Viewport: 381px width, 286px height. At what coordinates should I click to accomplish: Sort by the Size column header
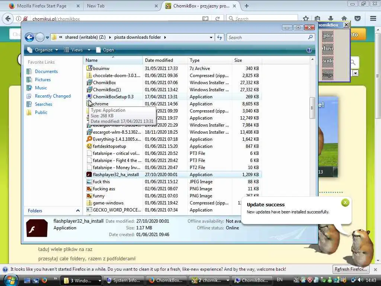247,60
